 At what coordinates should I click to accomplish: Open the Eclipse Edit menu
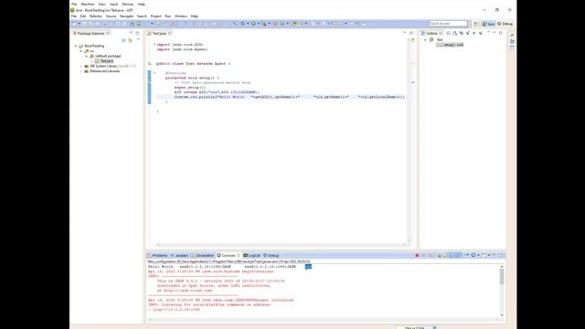(x=83, y=16)
